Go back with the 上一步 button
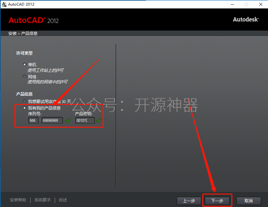Screen dimensions: 268x207 click(x=189, y=201)
